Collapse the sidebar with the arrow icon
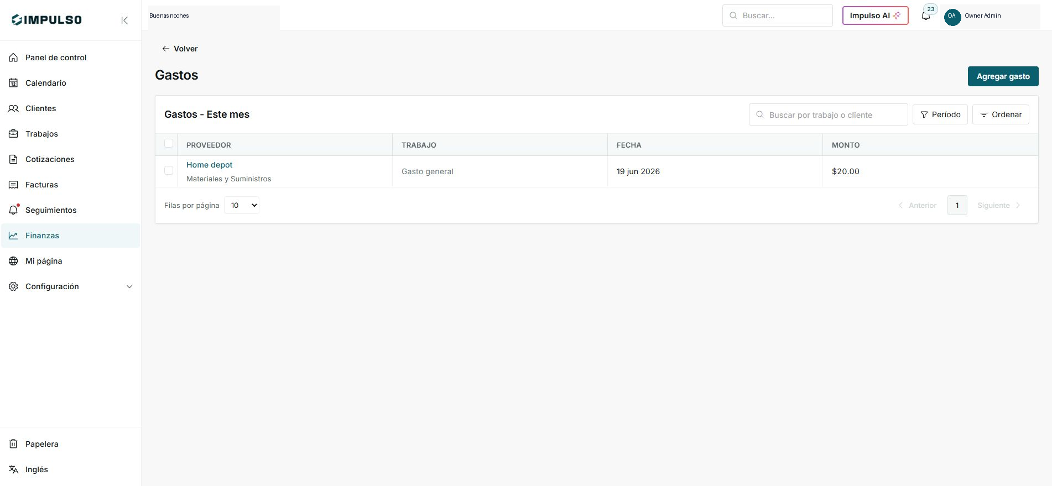Screen dimensions: 1052x486 [124, 20]
